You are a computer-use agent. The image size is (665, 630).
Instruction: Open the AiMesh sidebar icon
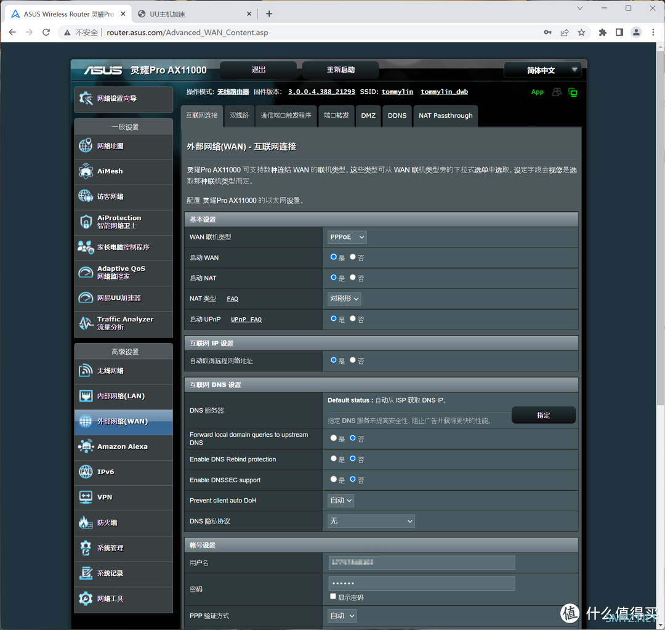[86, 171]
